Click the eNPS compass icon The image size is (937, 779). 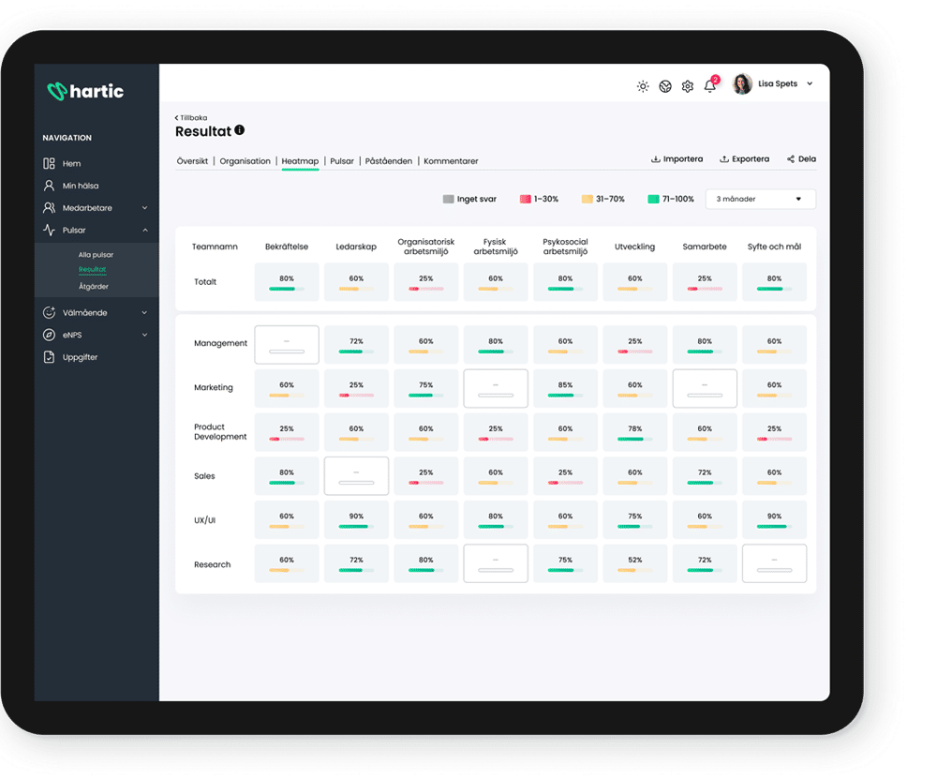pos(49,335)
